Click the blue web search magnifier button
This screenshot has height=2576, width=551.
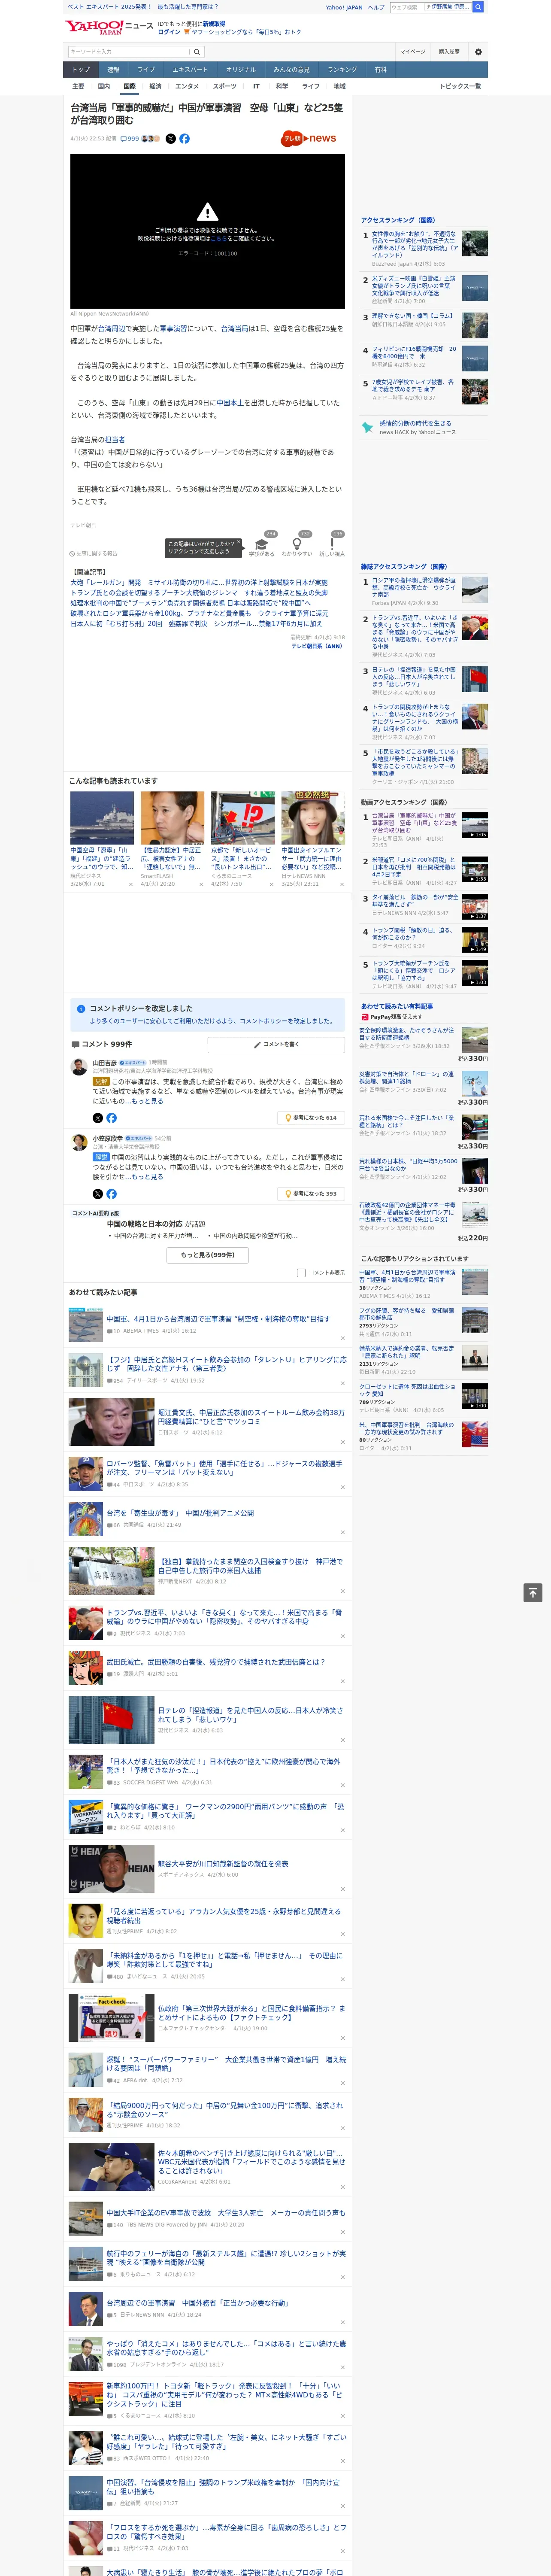click(478, 7)
